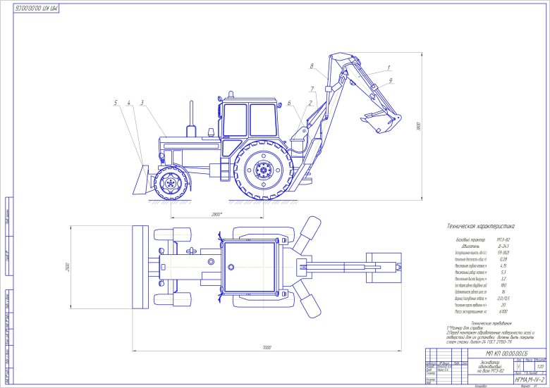550x388 pixels.
Task: Click callout number 8 above the boom
Action: point(311,66)
